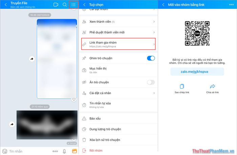
Task: Open Tin nhắn tự xóa setting
Action: click(x=118, y=105)
